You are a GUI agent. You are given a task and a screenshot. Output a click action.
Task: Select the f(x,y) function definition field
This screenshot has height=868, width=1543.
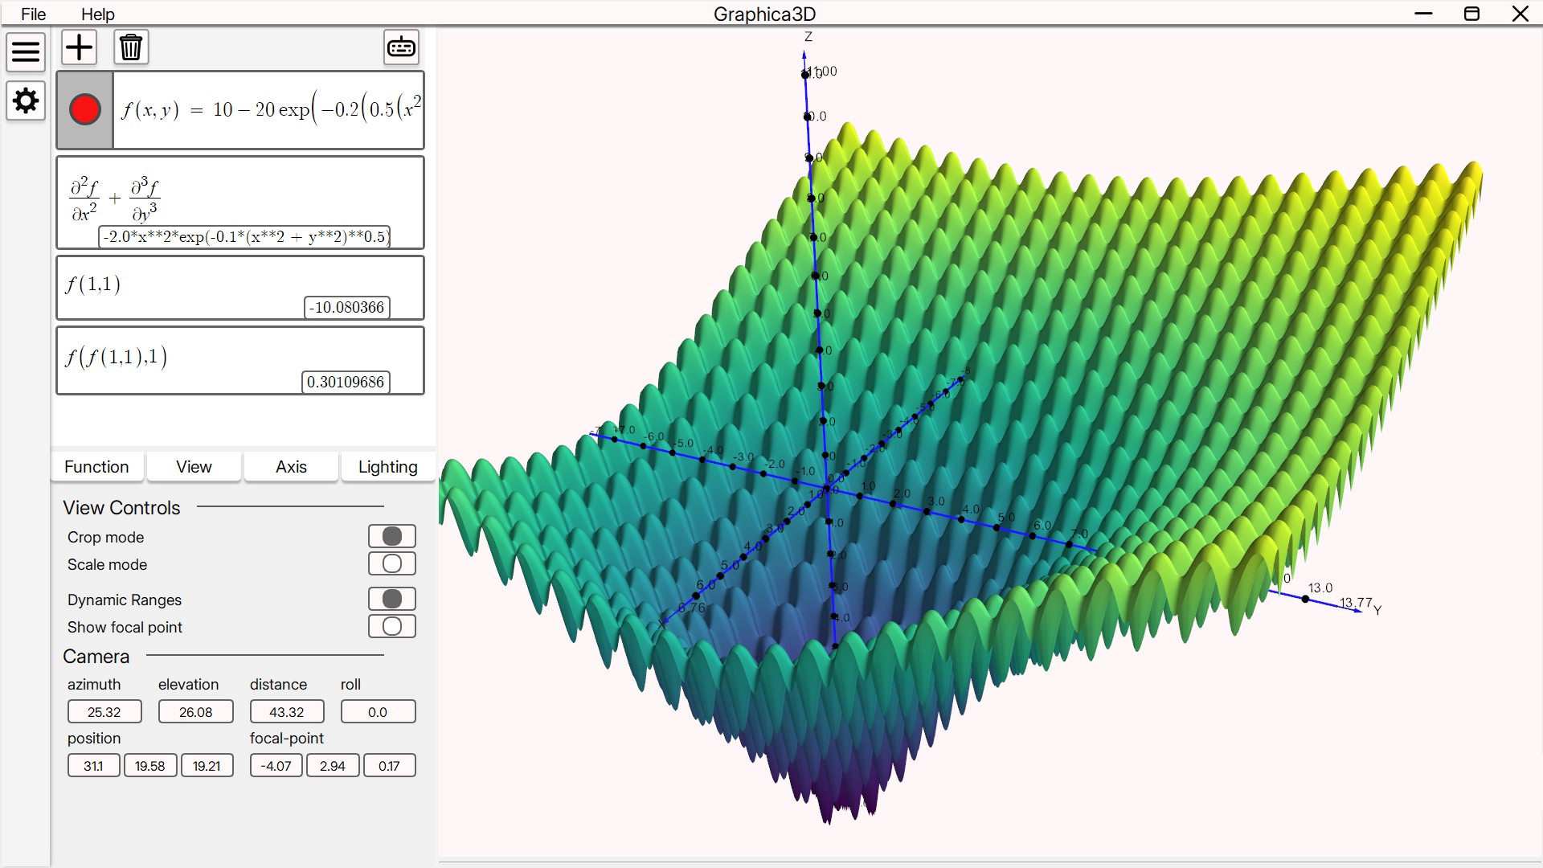click(x=268, y=110)
